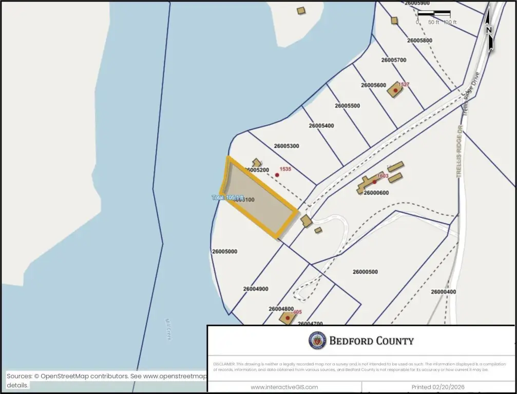Click parcel label 26005600
Screen dimensions: 517x394
(373, 85)
